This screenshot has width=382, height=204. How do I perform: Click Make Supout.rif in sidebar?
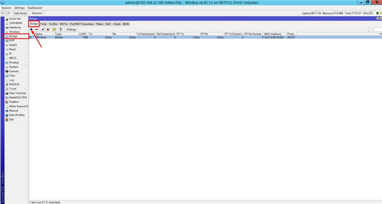pos(18,106)
